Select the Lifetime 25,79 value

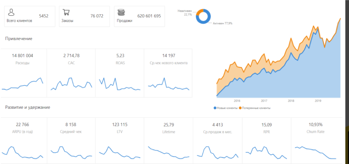coord(169,125)
